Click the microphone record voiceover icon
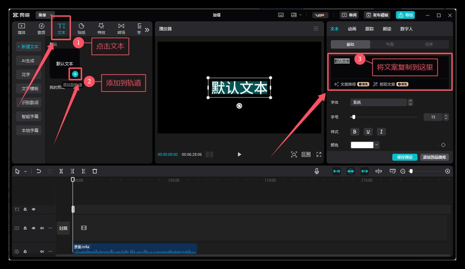The width and height of the screenshot is (465, 269). pyautogui.click(x=317, y=171)
